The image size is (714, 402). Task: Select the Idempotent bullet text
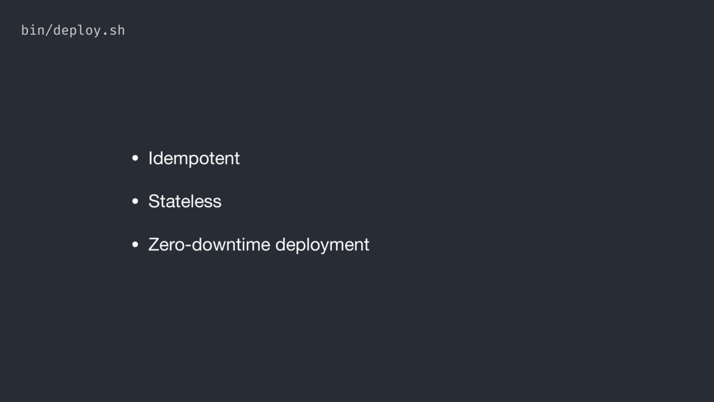[194, 158]
